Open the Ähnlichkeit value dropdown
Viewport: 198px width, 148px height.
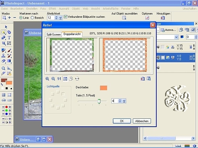[x=61, y=18]
